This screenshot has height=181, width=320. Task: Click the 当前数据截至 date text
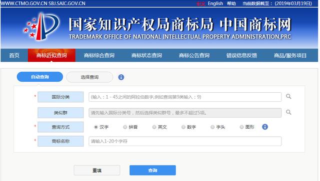pyautogui.click(x=277, y=3)
